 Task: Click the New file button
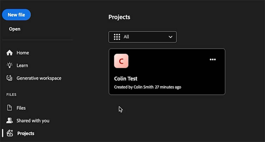point(16,15)
